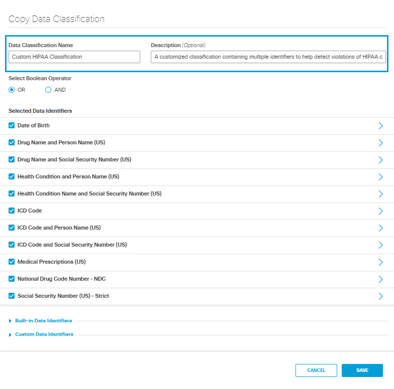394x389 pixels.
Task: Click the CANCEL button
Action: 316,370
